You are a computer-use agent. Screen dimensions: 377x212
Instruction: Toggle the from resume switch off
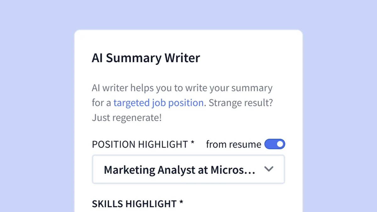[x=274, y=144]
